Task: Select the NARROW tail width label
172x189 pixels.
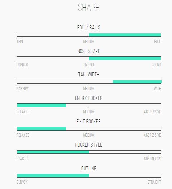Action: click(23, 89)
